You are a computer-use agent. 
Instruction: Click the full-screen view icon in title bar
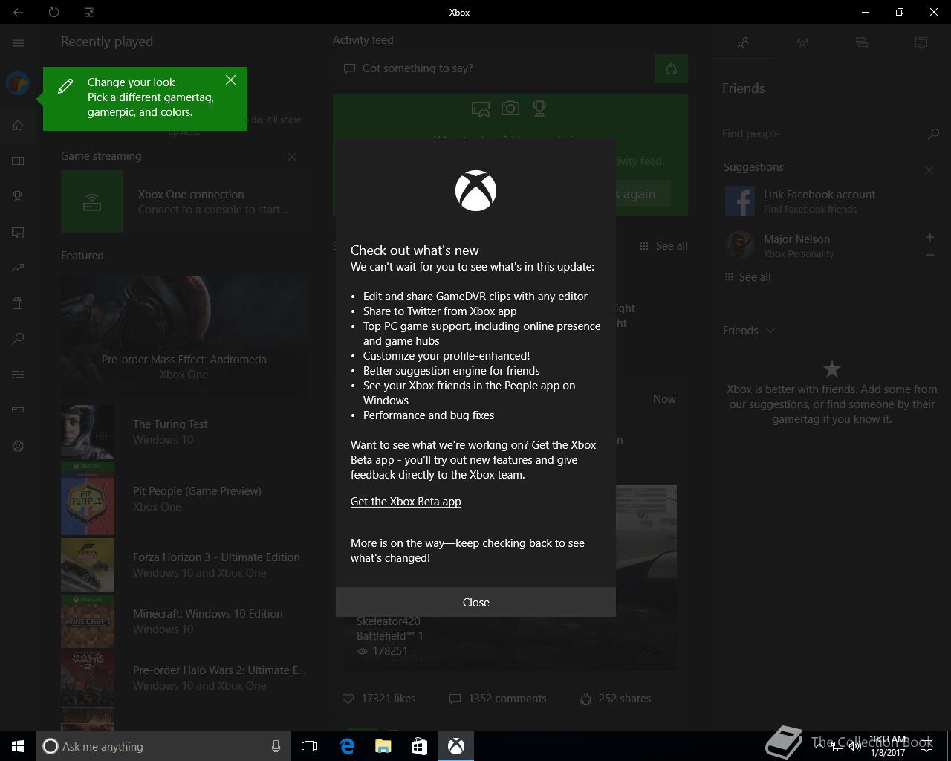[89, 12]
